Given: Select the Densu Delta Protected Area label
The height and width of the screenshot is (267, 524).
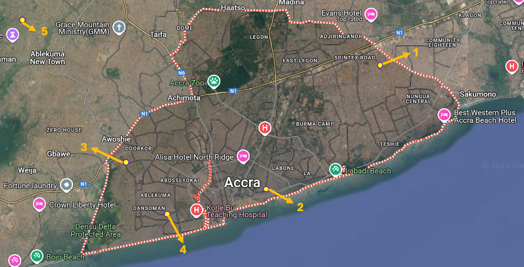Looking at the screenshot, I should [95, 231].
